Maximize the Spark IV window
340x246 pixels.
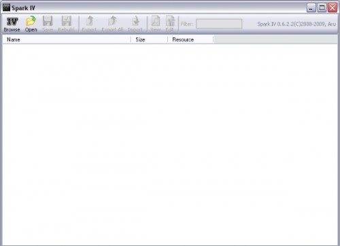322,8
